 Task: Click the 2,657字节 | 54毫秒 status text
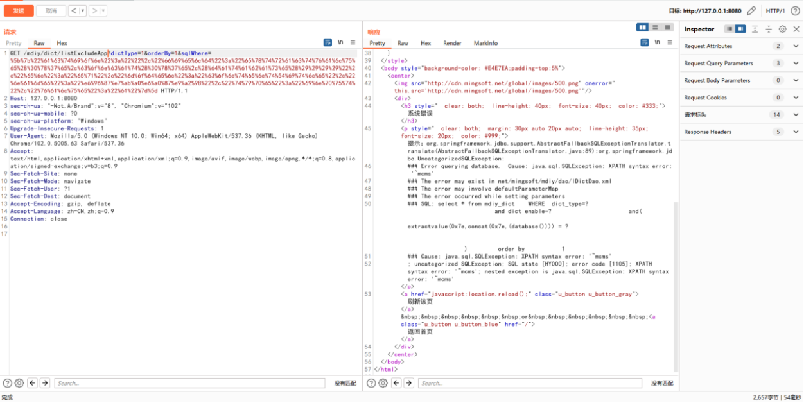(776, 397)
